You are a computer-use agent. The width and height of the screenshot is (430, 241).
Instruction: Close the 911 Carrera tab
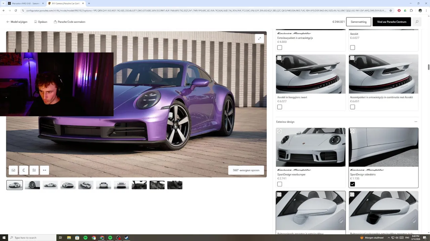(83, 3)
